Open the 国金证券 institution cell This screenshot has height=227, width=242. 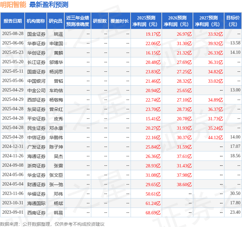click(x=36, y=34)
